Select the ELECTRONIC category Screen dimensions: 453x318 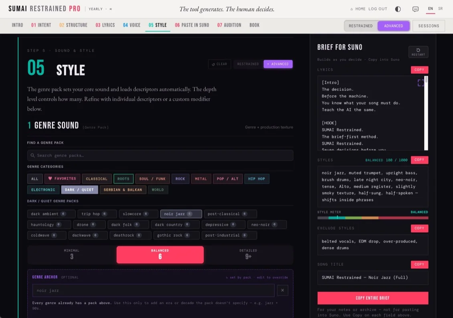[43, 190]
